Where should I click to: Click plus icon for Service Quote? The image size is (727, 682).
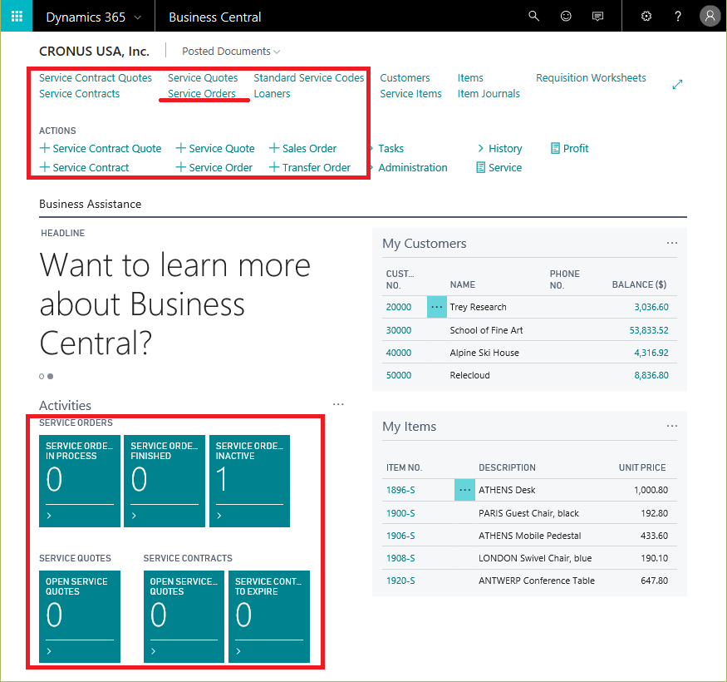181,148
